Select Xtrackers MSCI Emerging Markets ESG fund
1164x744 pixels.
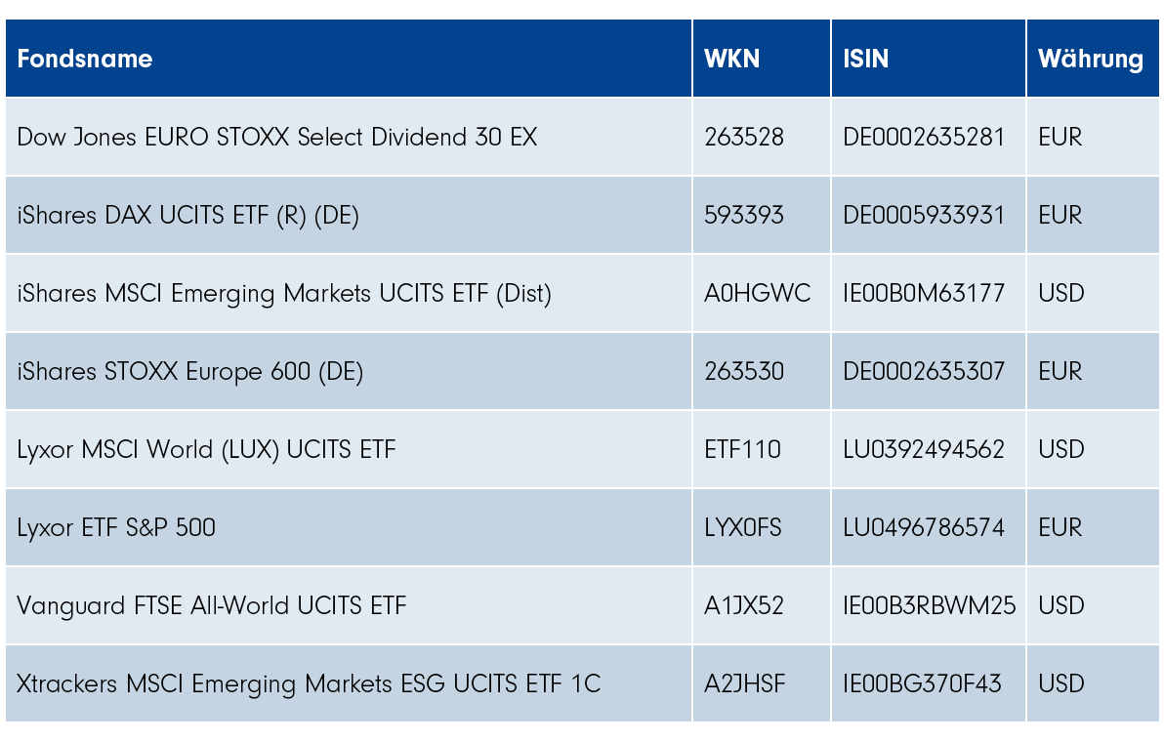coord(309,683)
